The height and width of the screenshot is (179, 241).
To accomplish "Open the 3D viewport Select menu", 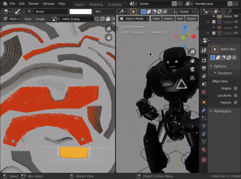I will 168,19.
